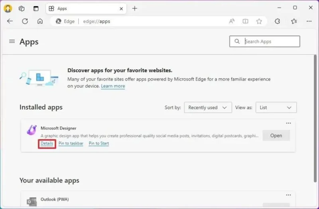The image size is (319, 209).
Task: Open a new tab with plus
Action: pos(135,8)
